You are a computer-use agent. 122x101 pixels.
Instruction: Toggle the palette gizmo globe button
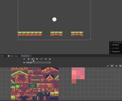pyautogui.click(x=116, y=66)
